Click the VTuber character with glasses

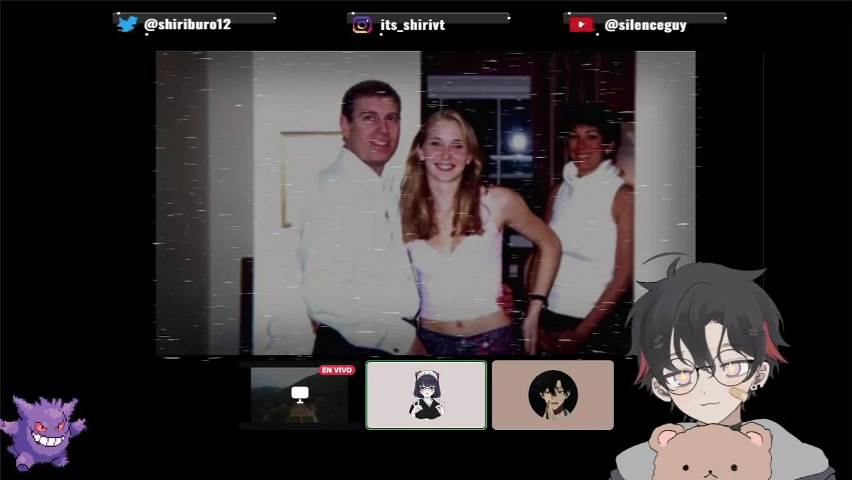pyautogui.click(x=713, y=367)
